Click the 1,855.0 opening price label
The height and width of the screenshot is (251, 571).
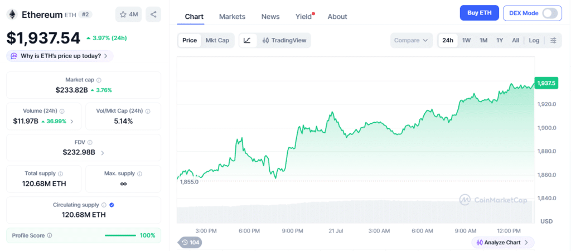189,182
